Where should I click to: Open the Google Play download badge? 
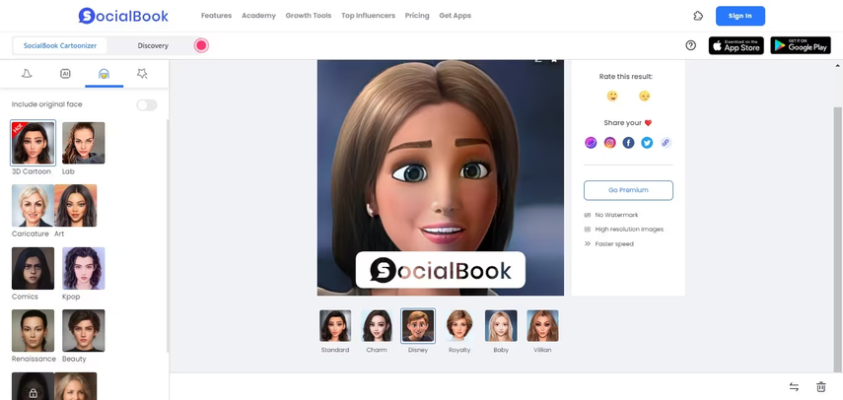801,45
